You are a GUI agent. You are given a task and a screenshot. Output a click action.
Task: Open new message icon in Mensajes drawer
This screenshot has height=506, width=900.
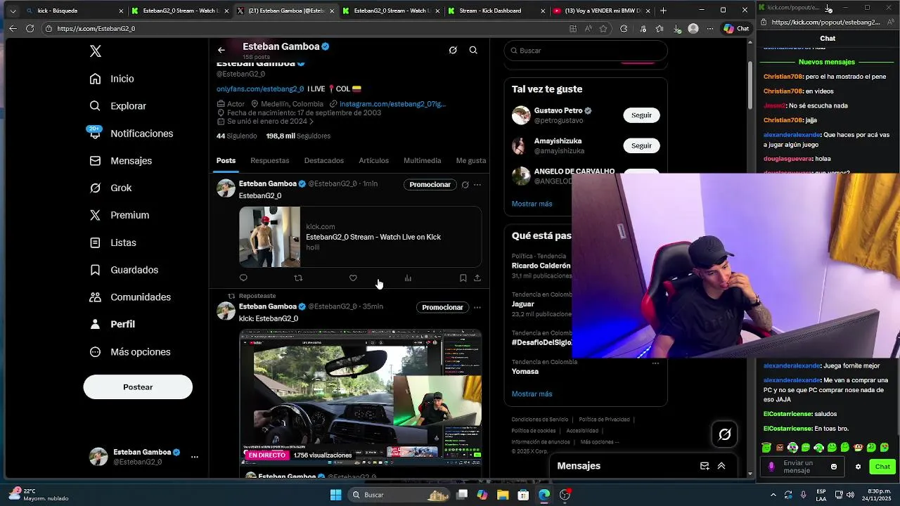tap(705, 466)
